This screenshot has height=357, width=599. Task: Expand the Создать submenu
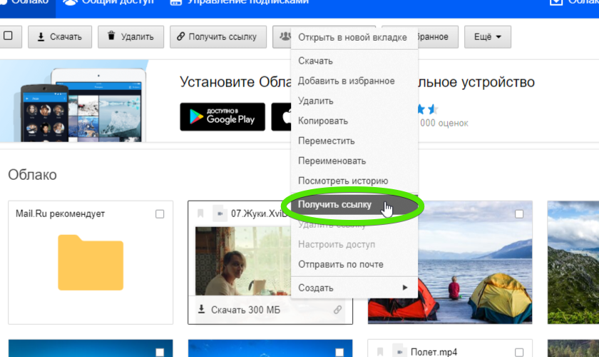[x=353, y=288]
